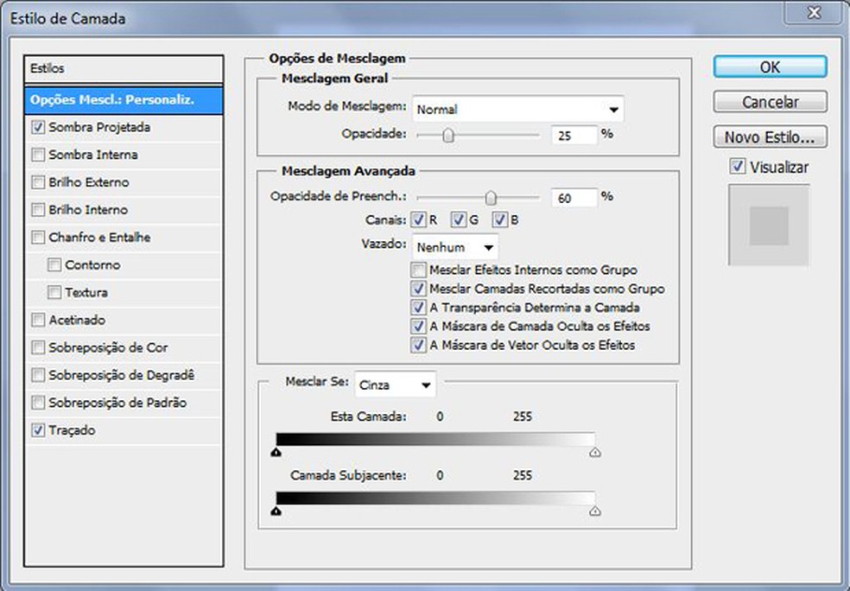Uncheck A Máscara de Camada Oculta os Efeitos
Image resolution: width=850 pixels, height=591 pixels.
pos(418,327)
